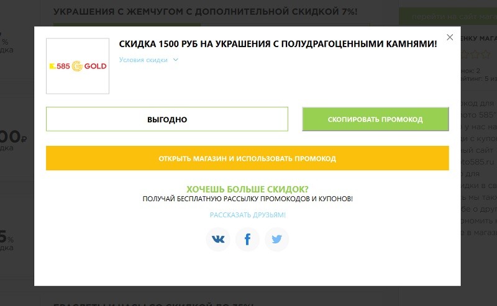Tweet the promo using Twitter icon
The width and height of the screenshot is (497, 306).
(276, 240)
